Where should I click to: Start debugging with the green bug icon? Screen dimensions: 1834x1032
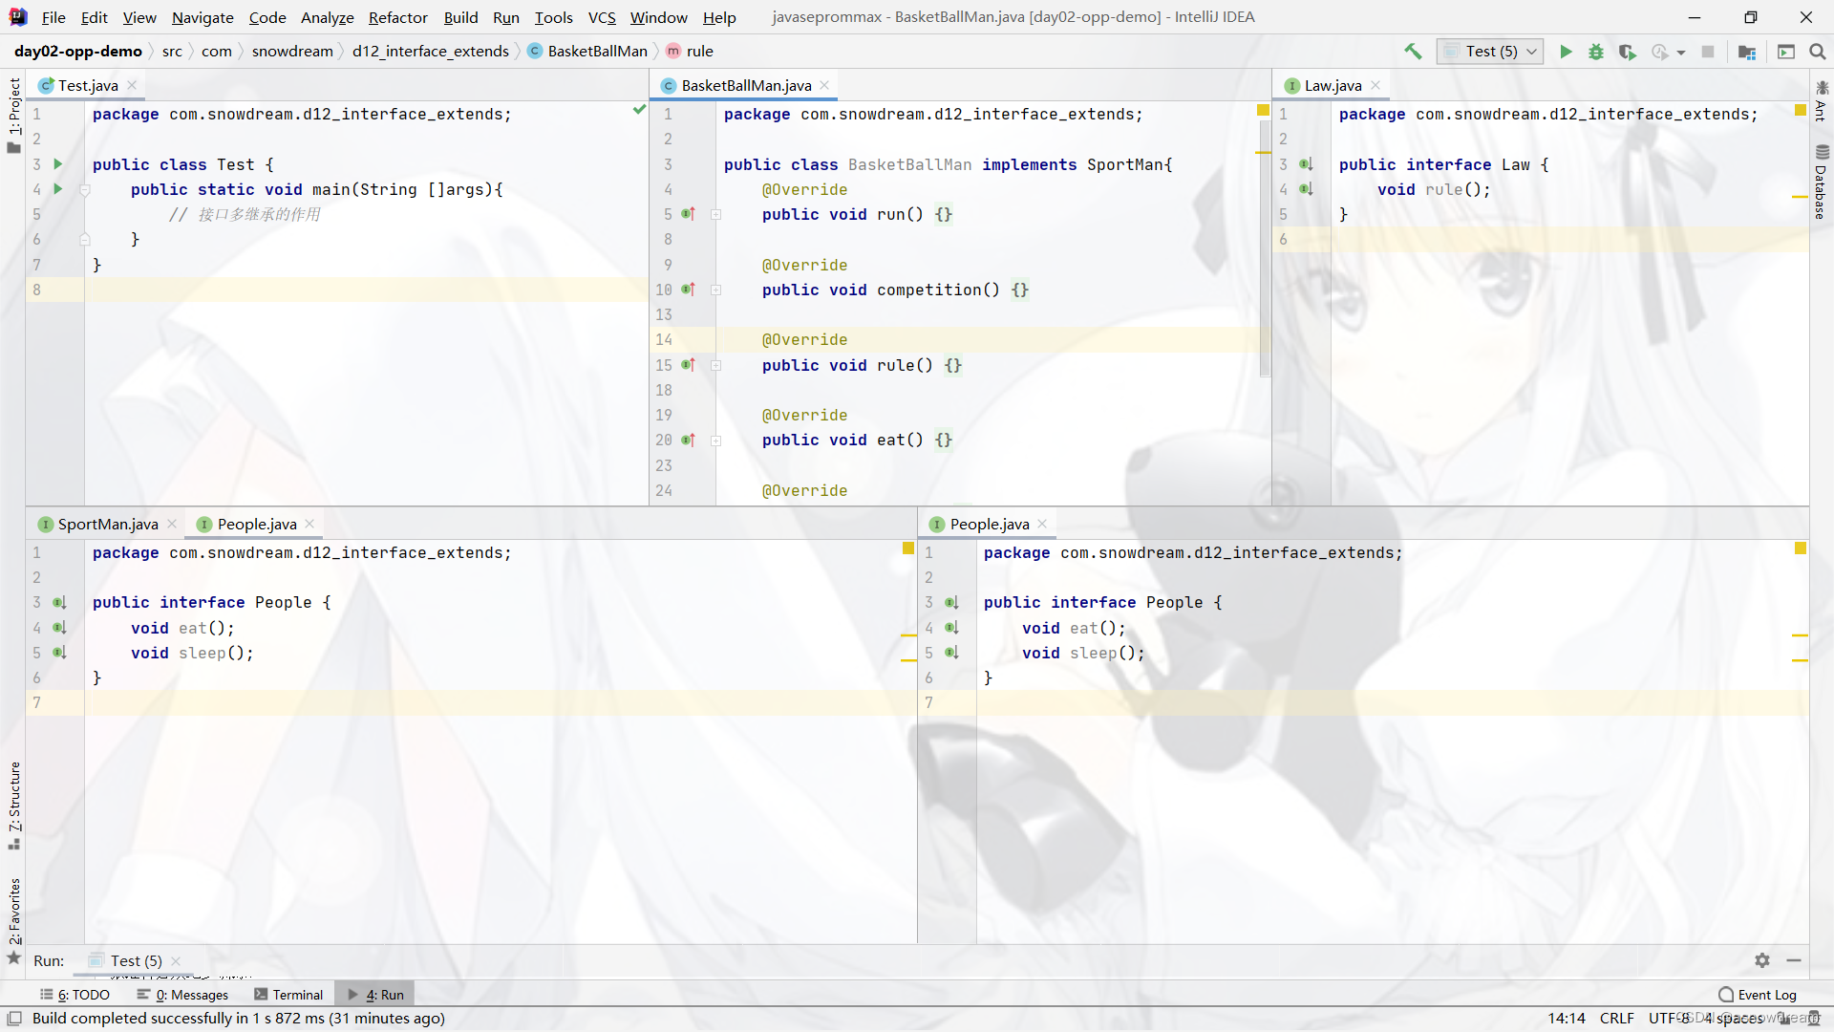point(1596,52)
